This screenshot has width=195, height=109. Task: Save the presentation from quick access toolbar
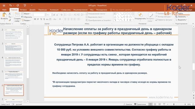point(4,5)
